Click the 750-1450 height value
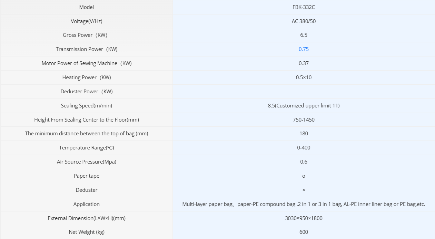Image resolution: width=435 pixels, height=239 pixels. pyautogui.click(x=304, y=120)
